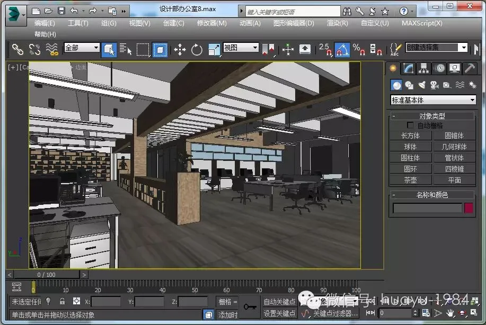This screenshot has width=486, height=325.
Task: Select the Cameras category icon
Action: (x=434, y=85)
